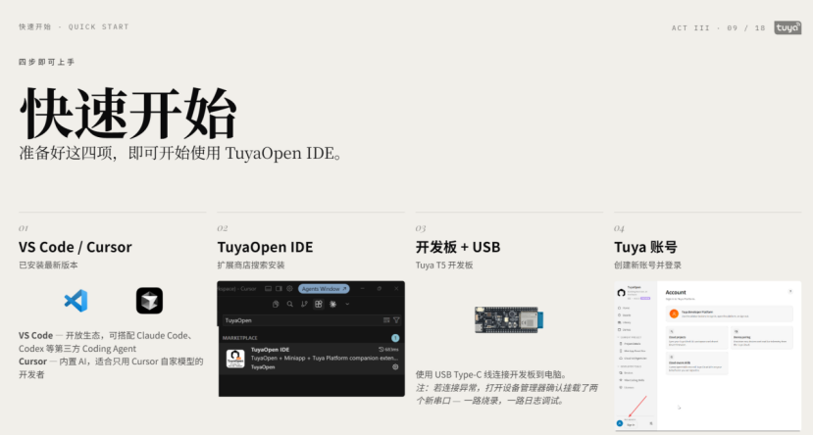Image resolution: width=814 pixels, height=435 pixels.
Task: Select the TuyaOpen IDE extension entry
Action: (312, 359)
